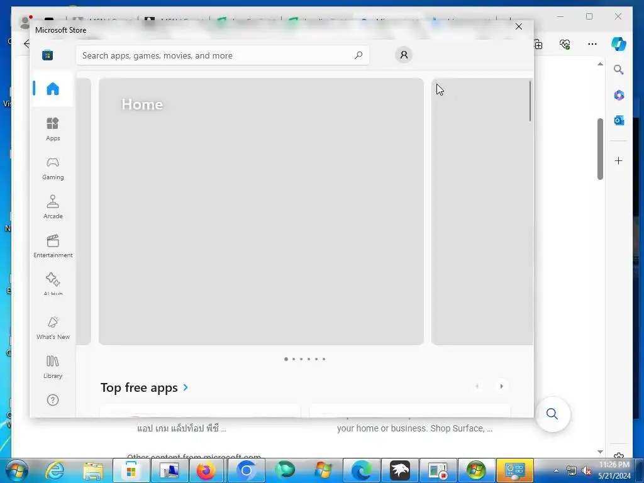
Task: Open Edge sidebar search icon
Action: tap(619, 70)
